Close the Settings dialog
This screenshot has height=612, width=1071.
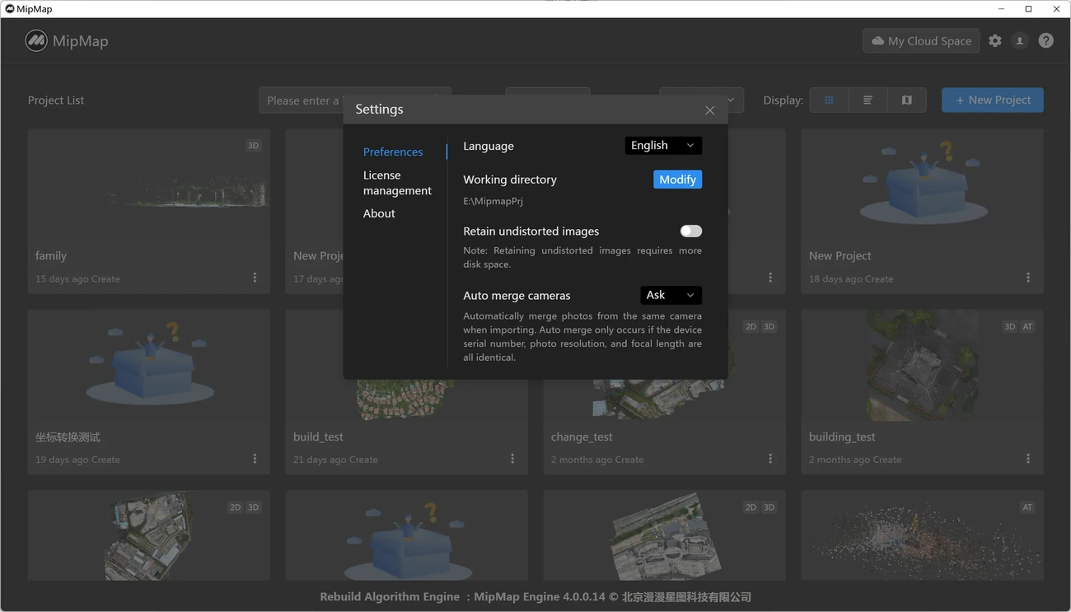709,110
